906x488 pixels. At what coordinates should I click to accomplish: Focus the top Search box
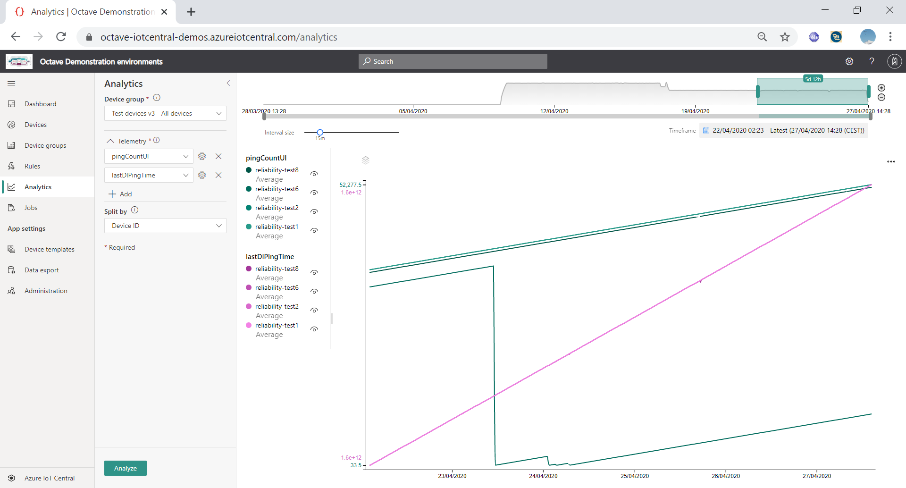pyautogui.click(x=453, y=61)
